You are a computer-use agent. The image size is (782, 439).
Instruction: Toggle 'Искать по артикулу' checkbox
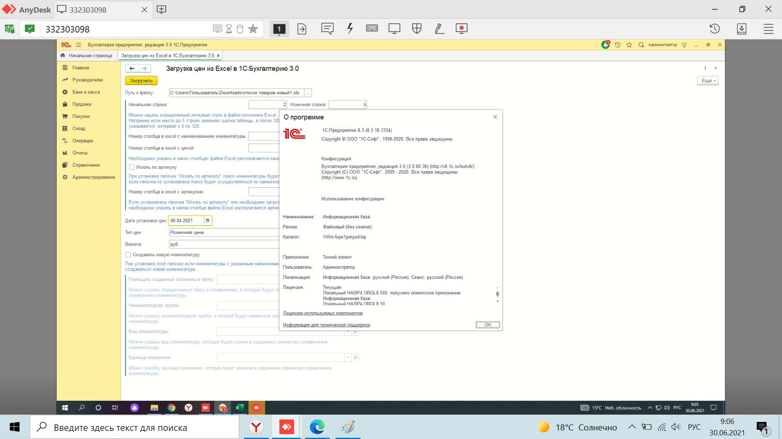[x=132, y=167]
